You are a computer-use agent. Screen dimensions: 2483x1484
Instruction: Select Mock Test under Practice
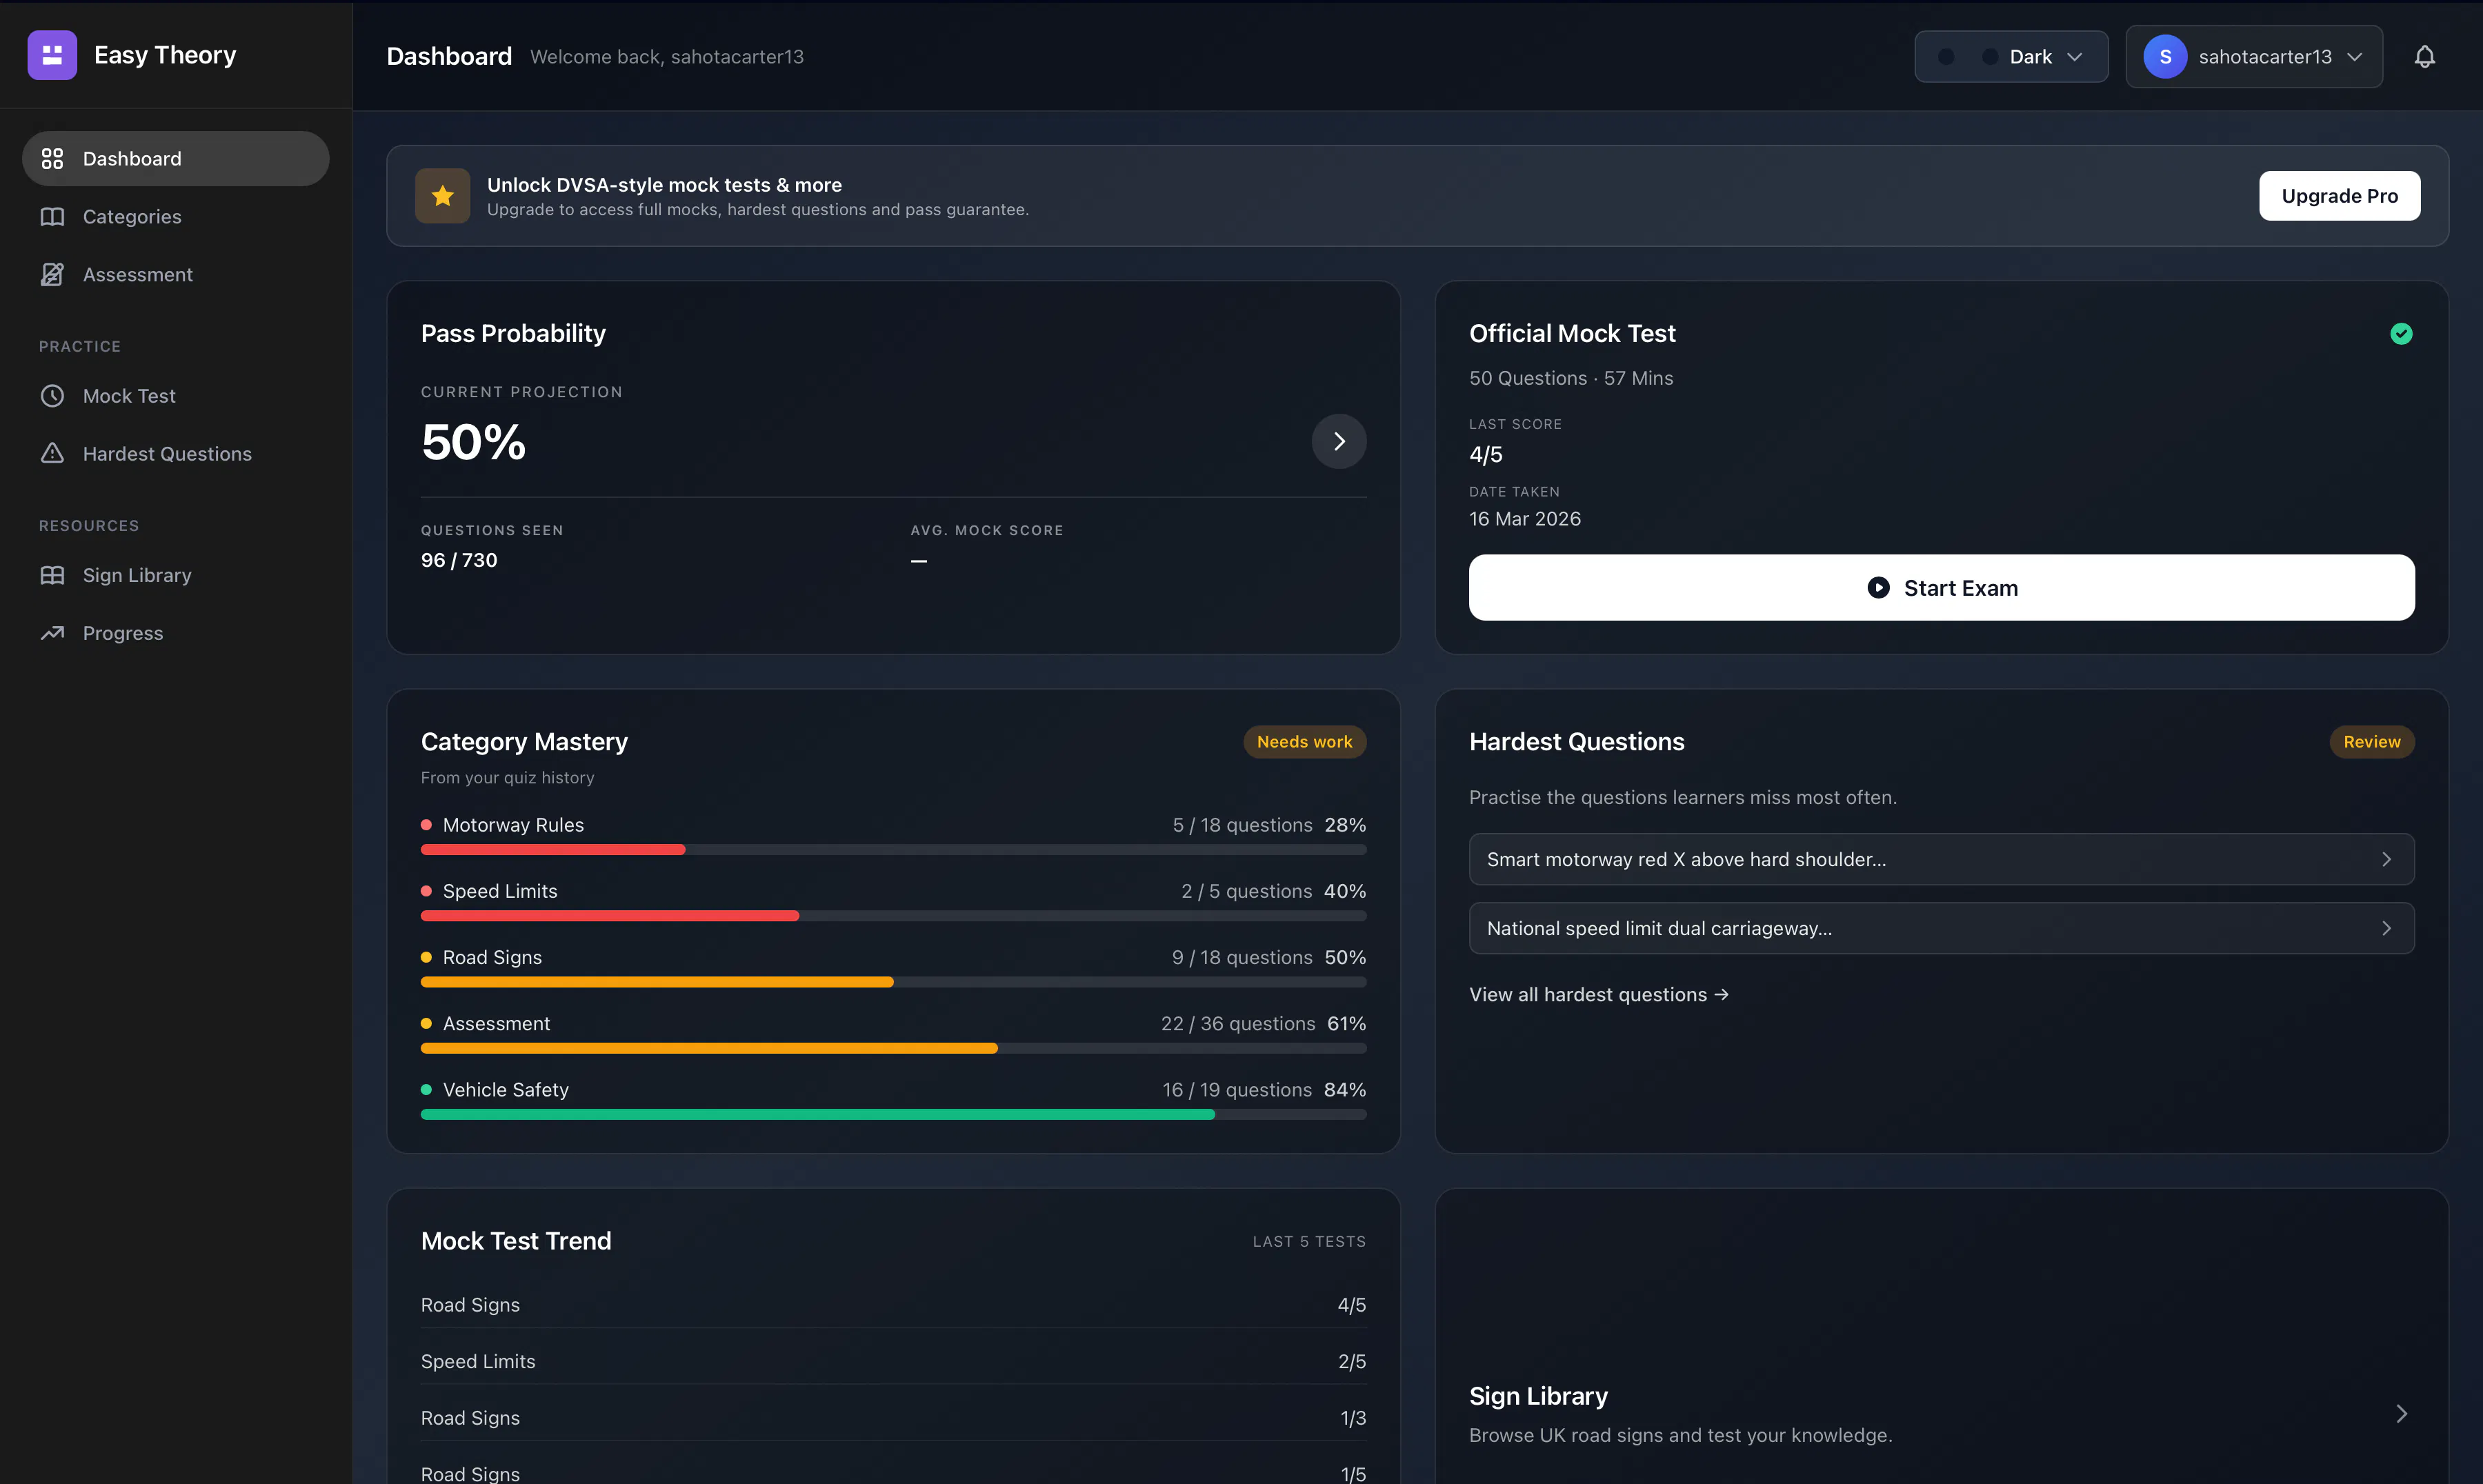tap(176, 396)
